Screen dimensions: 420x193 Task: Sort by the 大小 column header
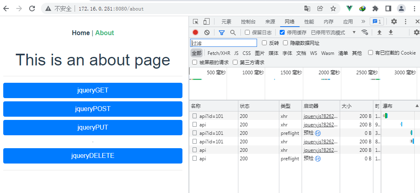click(x=356, y=106)
